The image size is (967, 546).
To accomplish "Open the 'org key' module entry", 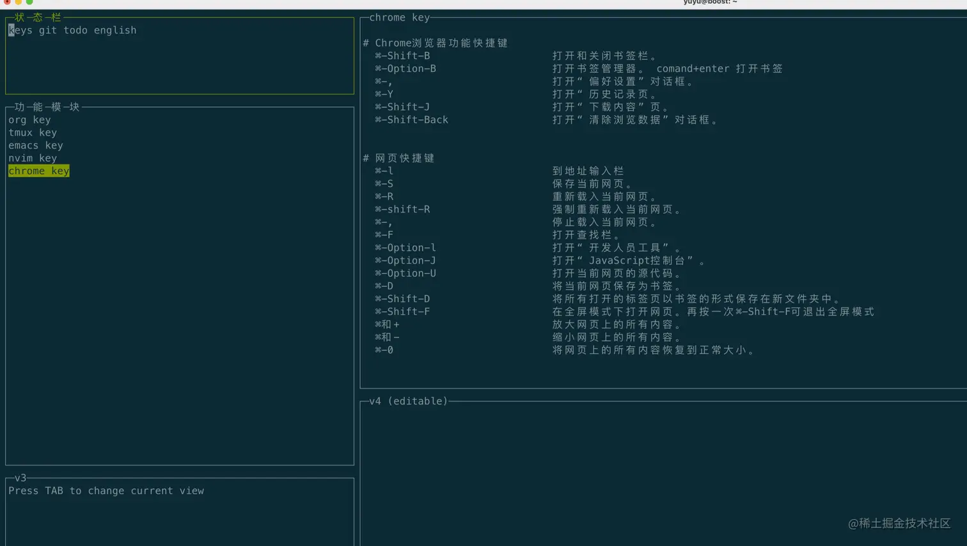I will (29, 120).
